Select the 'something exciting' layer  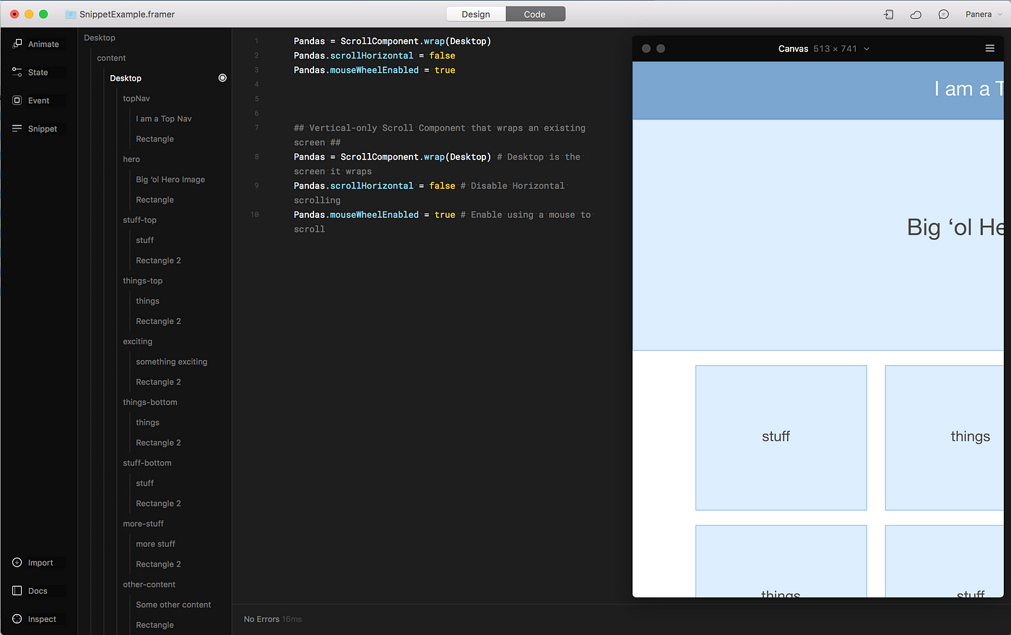(x=171, y=362)
